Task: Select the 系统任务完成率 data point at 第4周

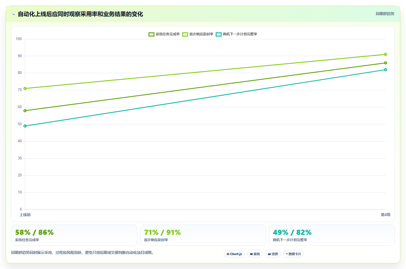Action: (x=386, y=63)
